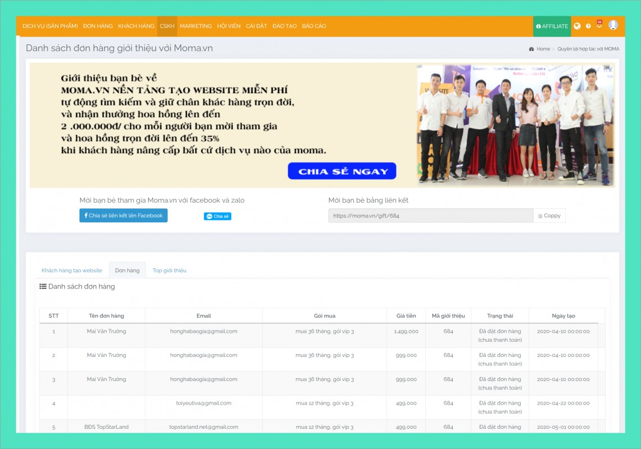Switch to Khách hàng tạo website tab
The image size is (641, 449).
click(72, 271)
